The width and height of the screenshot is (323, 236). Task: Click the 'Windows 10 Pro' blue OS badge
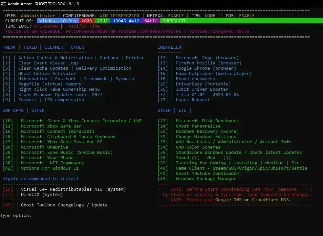(58, 21)
